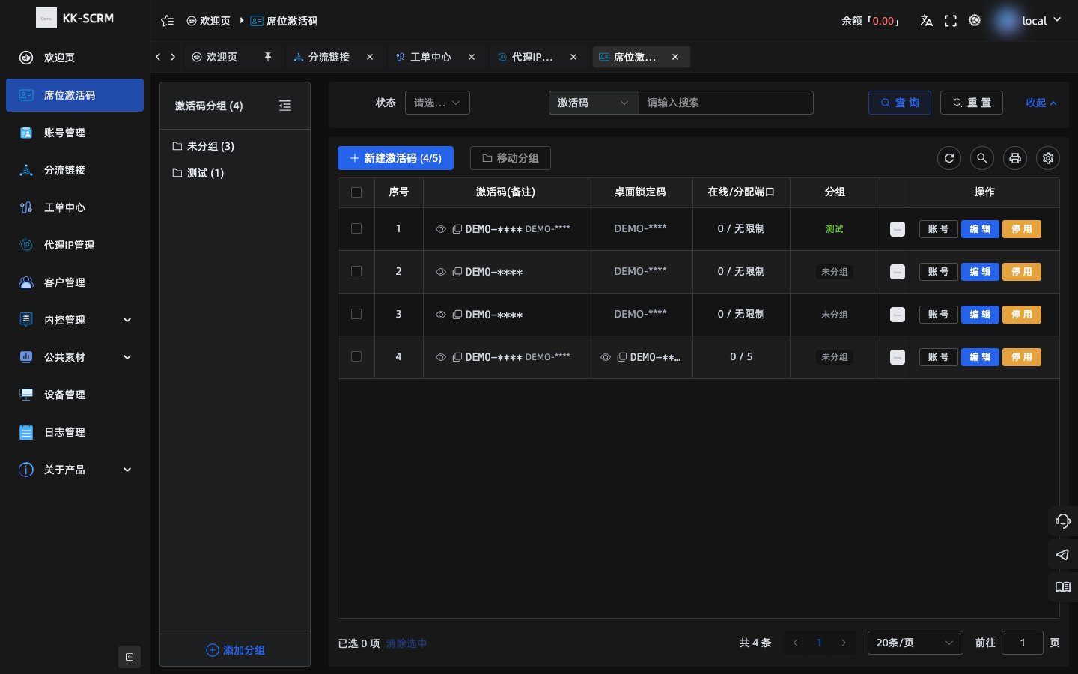1078x674 pixels.
Task: Select all rows with the header checkbox
Action: pos(356,192)
